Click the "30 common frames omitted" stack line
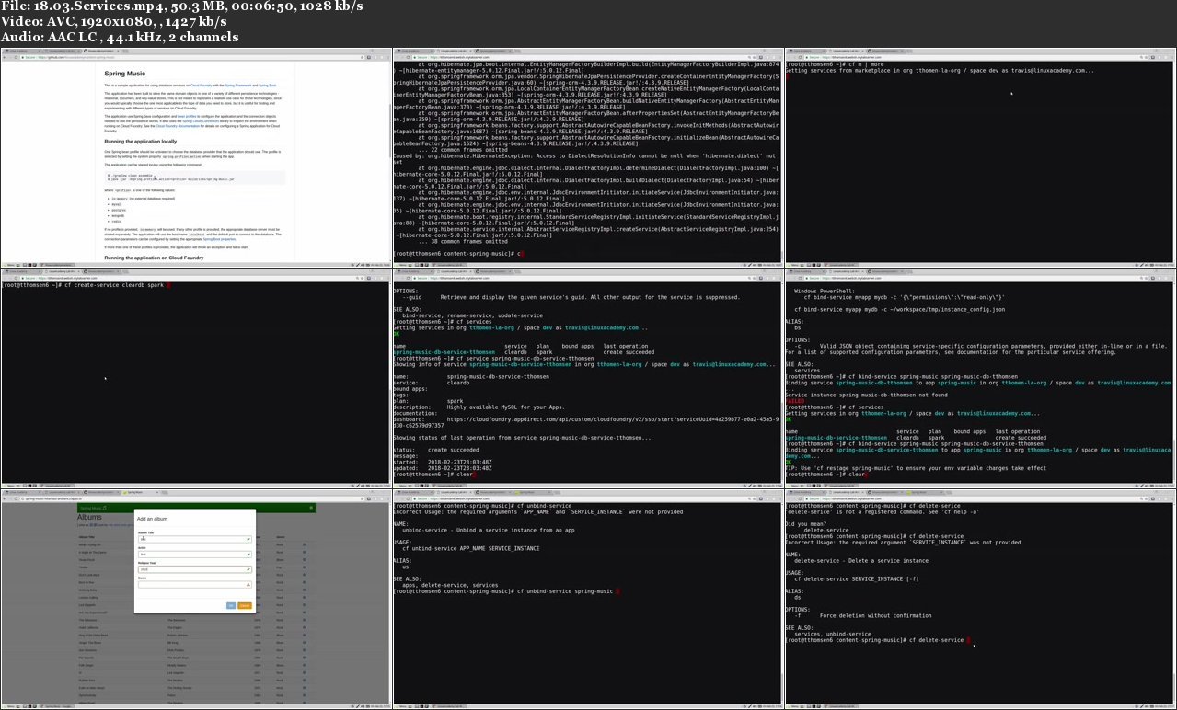The height and width of the screenshot is (710, 1177). tap(463, 241)
